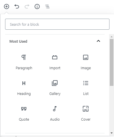Image resolution: width=114 pixels, height=137 pixels.
Task: Click the Add block plus icon
Action: click(7, 6)
